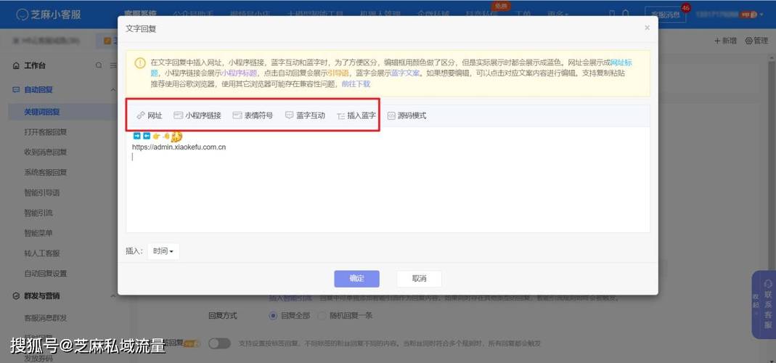Insert a URL with the 网址 tool
The width and height of the screenshot is (776, 363).
click(150, 115)
